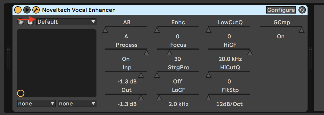Screen dimensions: 324x115
Task: Click the Focus slider handle at 30
Action: tap(169, 53)
